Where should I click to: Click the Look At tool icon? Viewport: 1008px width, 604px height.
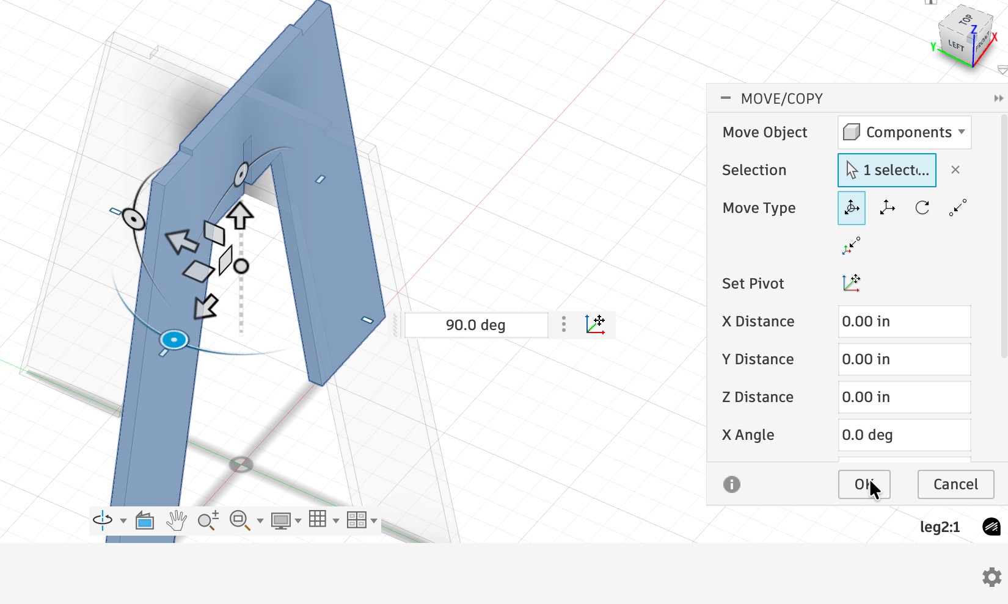145,520
